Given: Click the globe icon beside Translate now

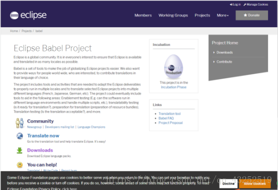Looking at the screenshot, I should click(x=20, y=136).
